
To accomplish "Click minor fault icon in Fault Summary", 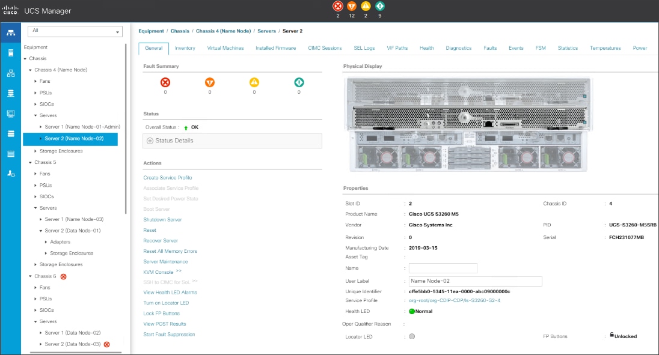I will click(254, 82).
